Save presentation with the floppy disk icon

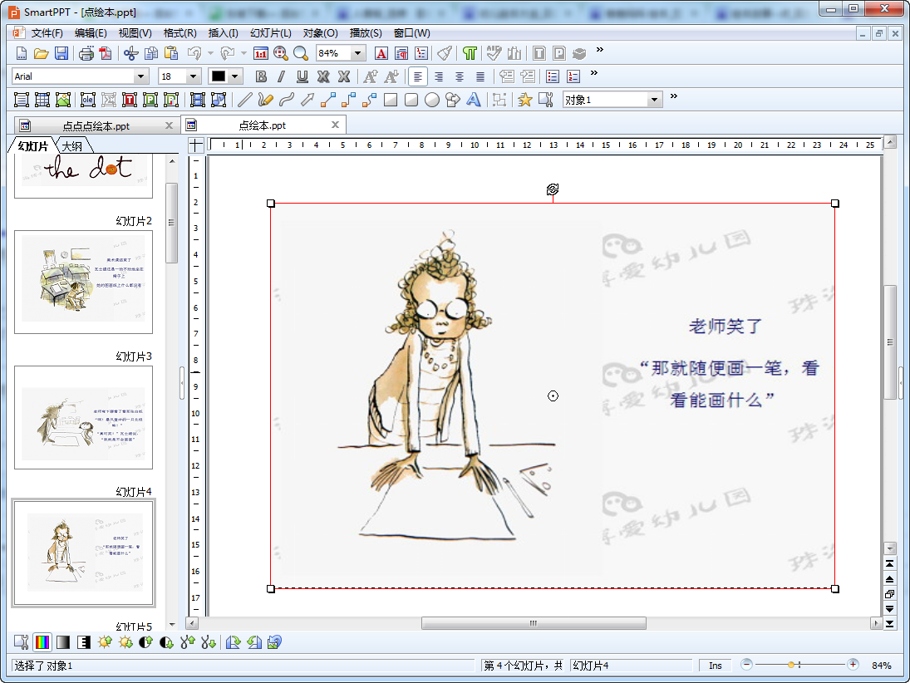[x=61, y=53]
